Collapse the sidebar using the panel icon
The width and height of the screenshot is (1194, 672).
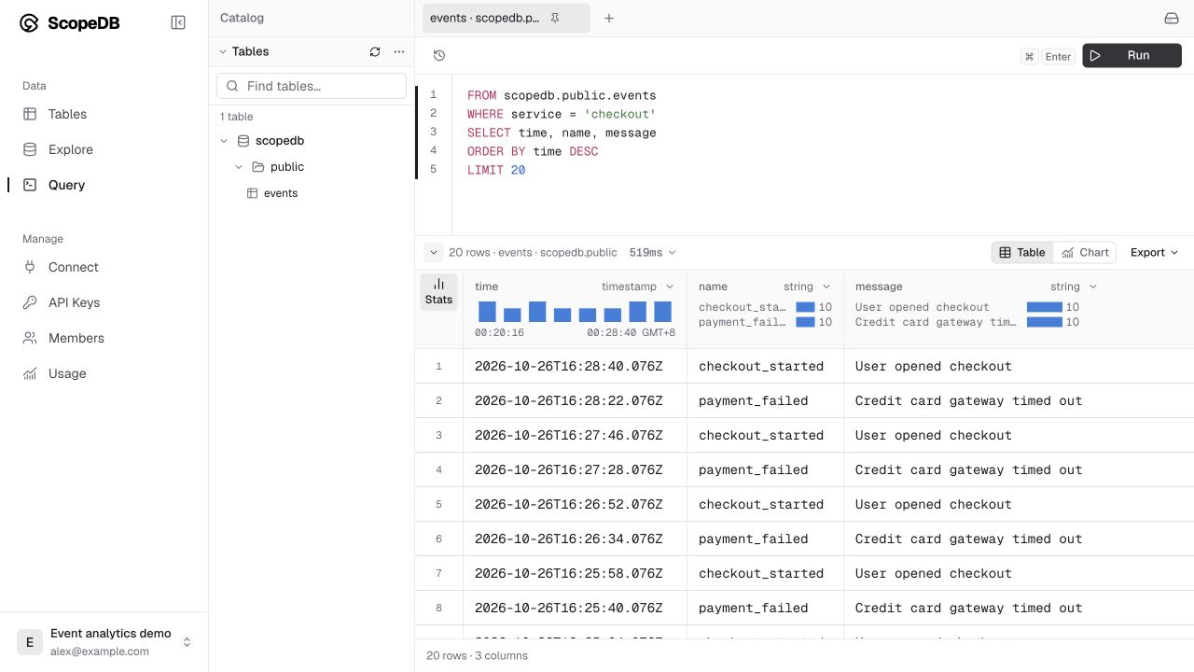tap(178, 23)
